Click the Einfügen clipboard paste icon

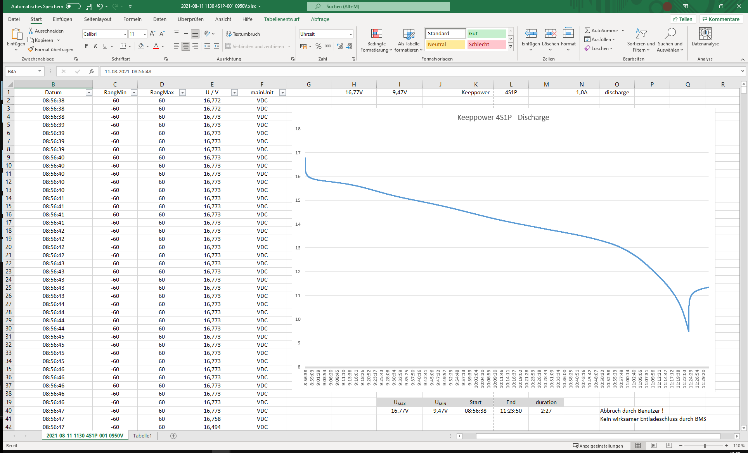click(16, 34)
